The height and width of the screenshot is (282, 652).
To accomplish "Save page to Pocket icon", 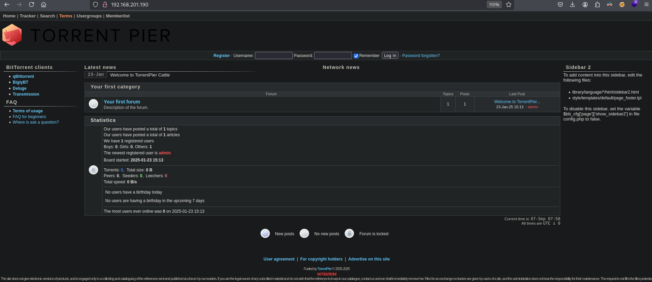I will tap(560, 5).
